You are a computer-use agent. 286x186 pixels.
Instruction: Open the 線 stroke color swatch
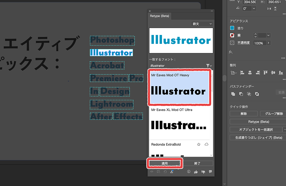[x=232, y=35]
